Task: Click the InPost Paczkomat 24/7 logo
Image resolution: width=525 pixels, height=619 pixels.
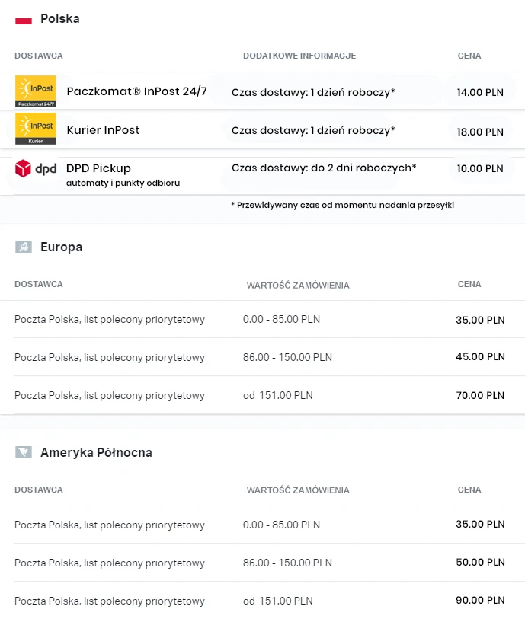Action: (36, 91)
